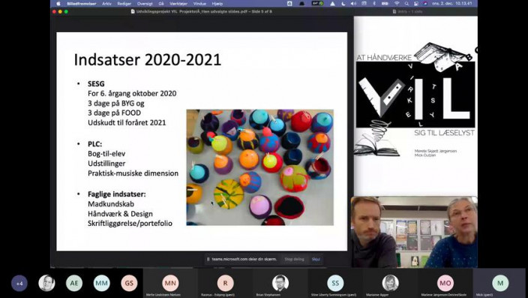Select the GS participant avatar

click(129, 283)
